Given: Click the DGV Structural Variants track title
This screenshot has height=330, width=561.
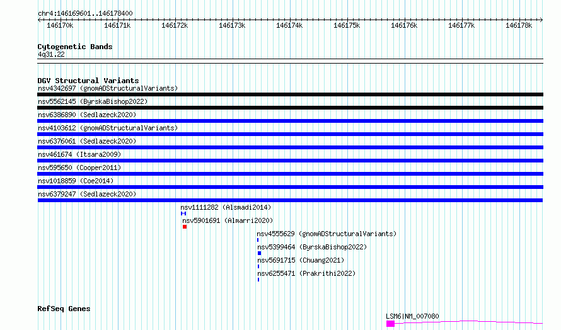Looking at the screenshot, I should (88, 81).
